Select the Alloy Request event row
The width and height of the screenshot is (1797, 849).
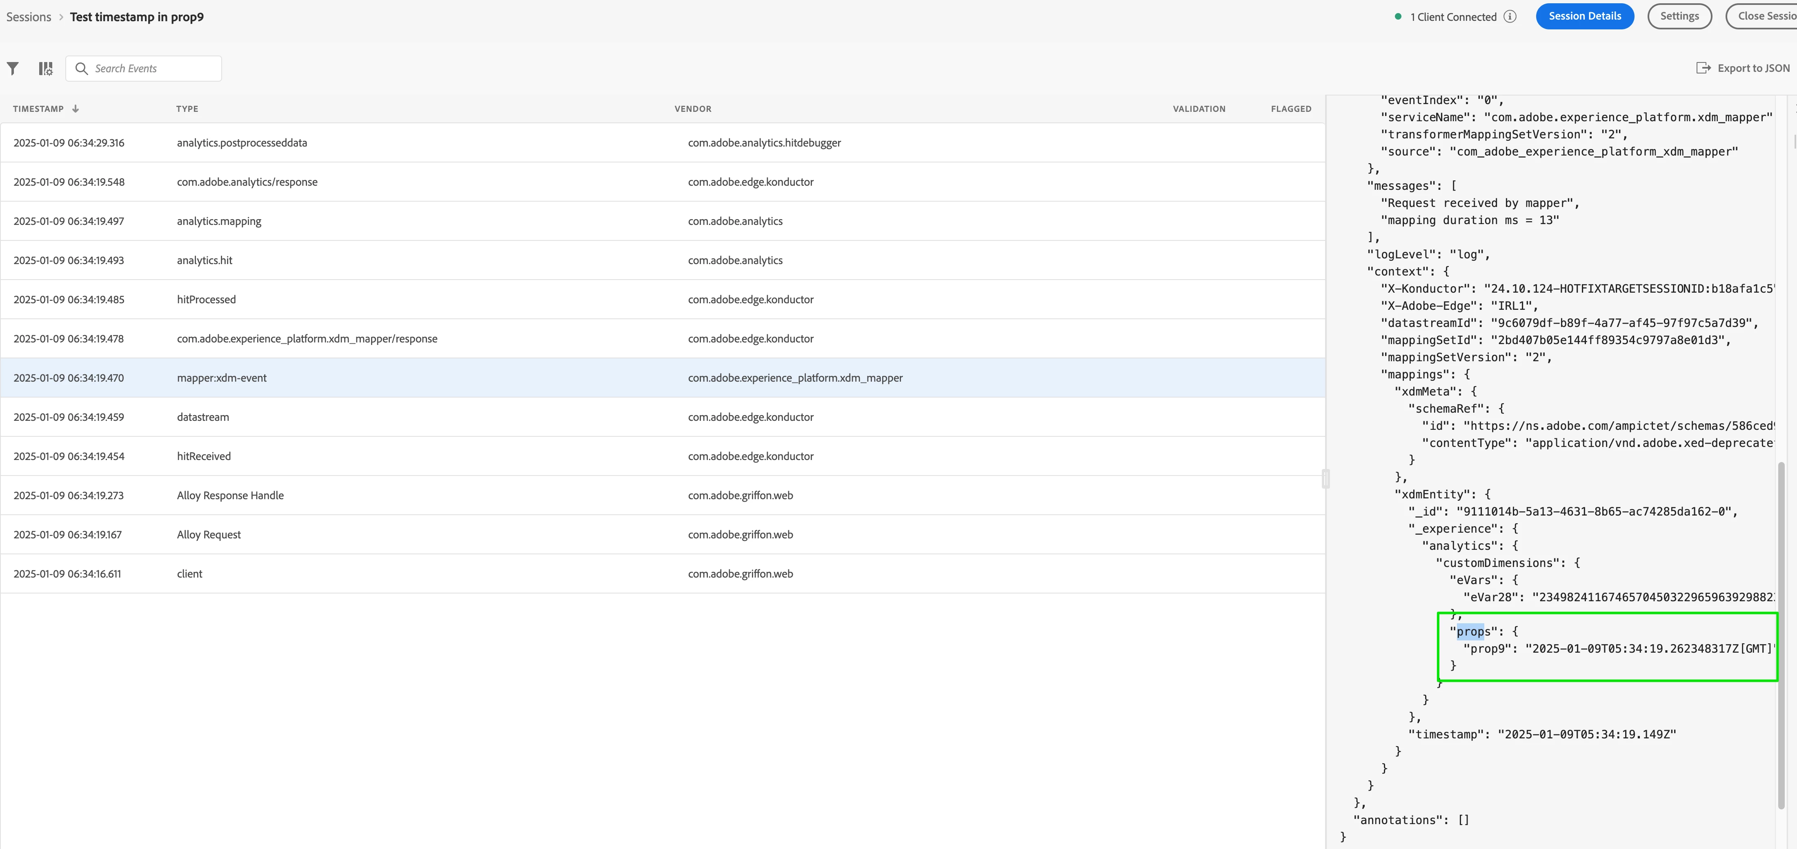coord(209,534)
